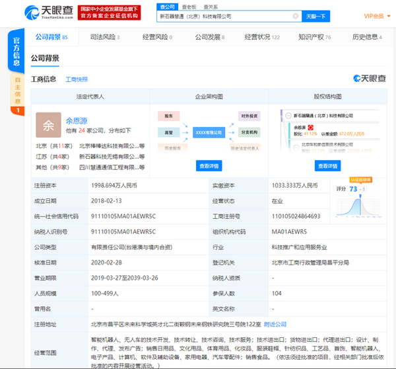
Task: Open the 经营状况 tab
Action: point(262,37)
